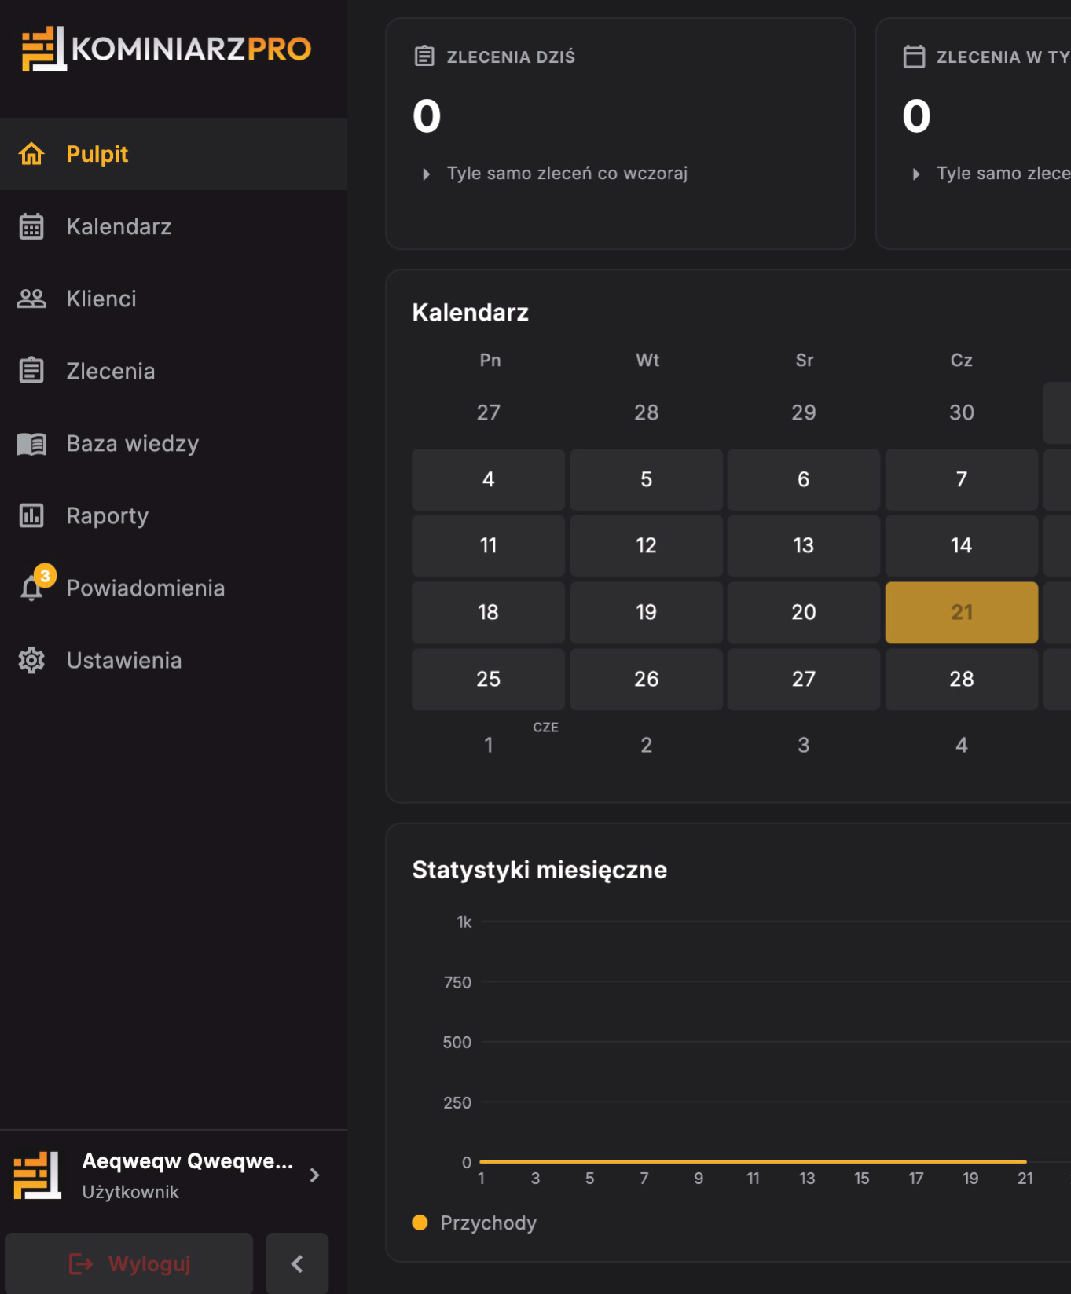Select day 27 in bottom calendar rows
The width and height of the screenshot is (1071, 1294).
tap(804, 679)
